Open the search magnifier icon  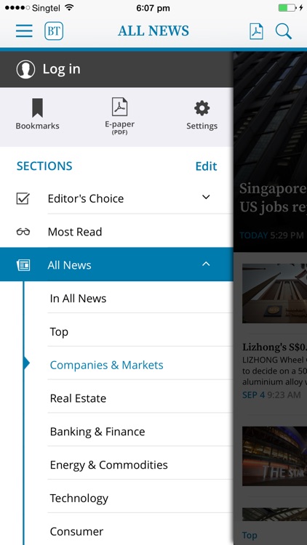click(x=283, y=31)
